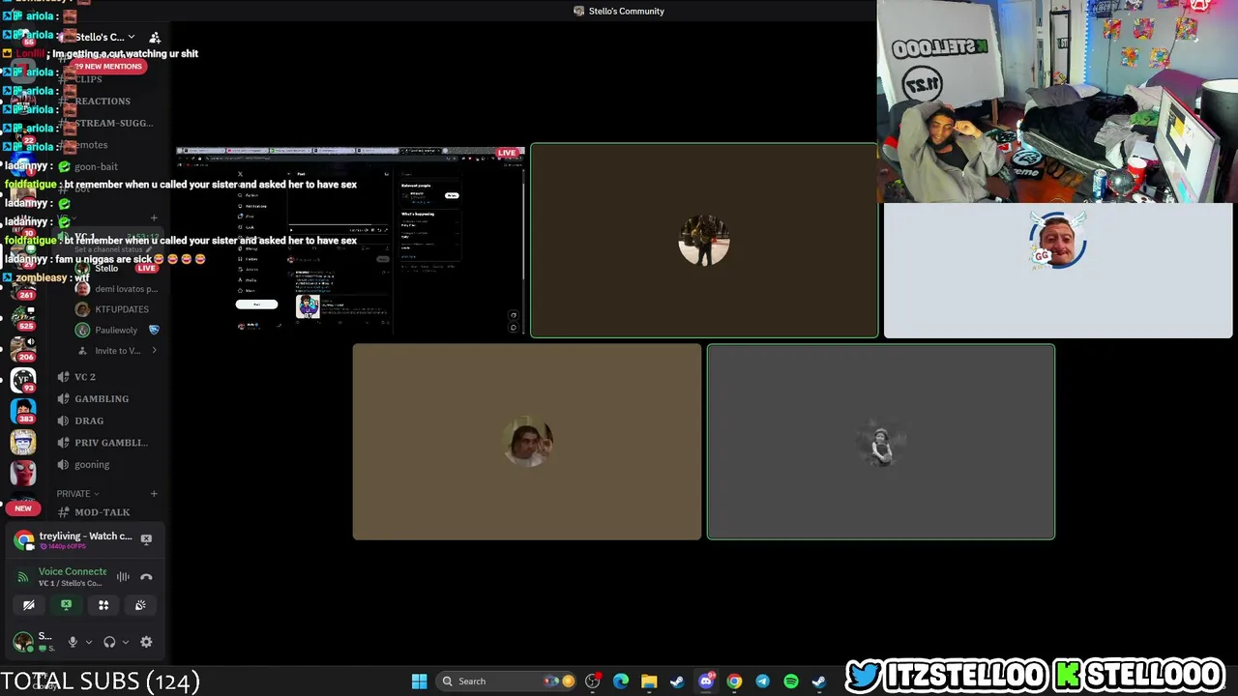This screenshot has height=696, width=1238.
Task: Open Windows Start menu
Action: coord(419,681)
